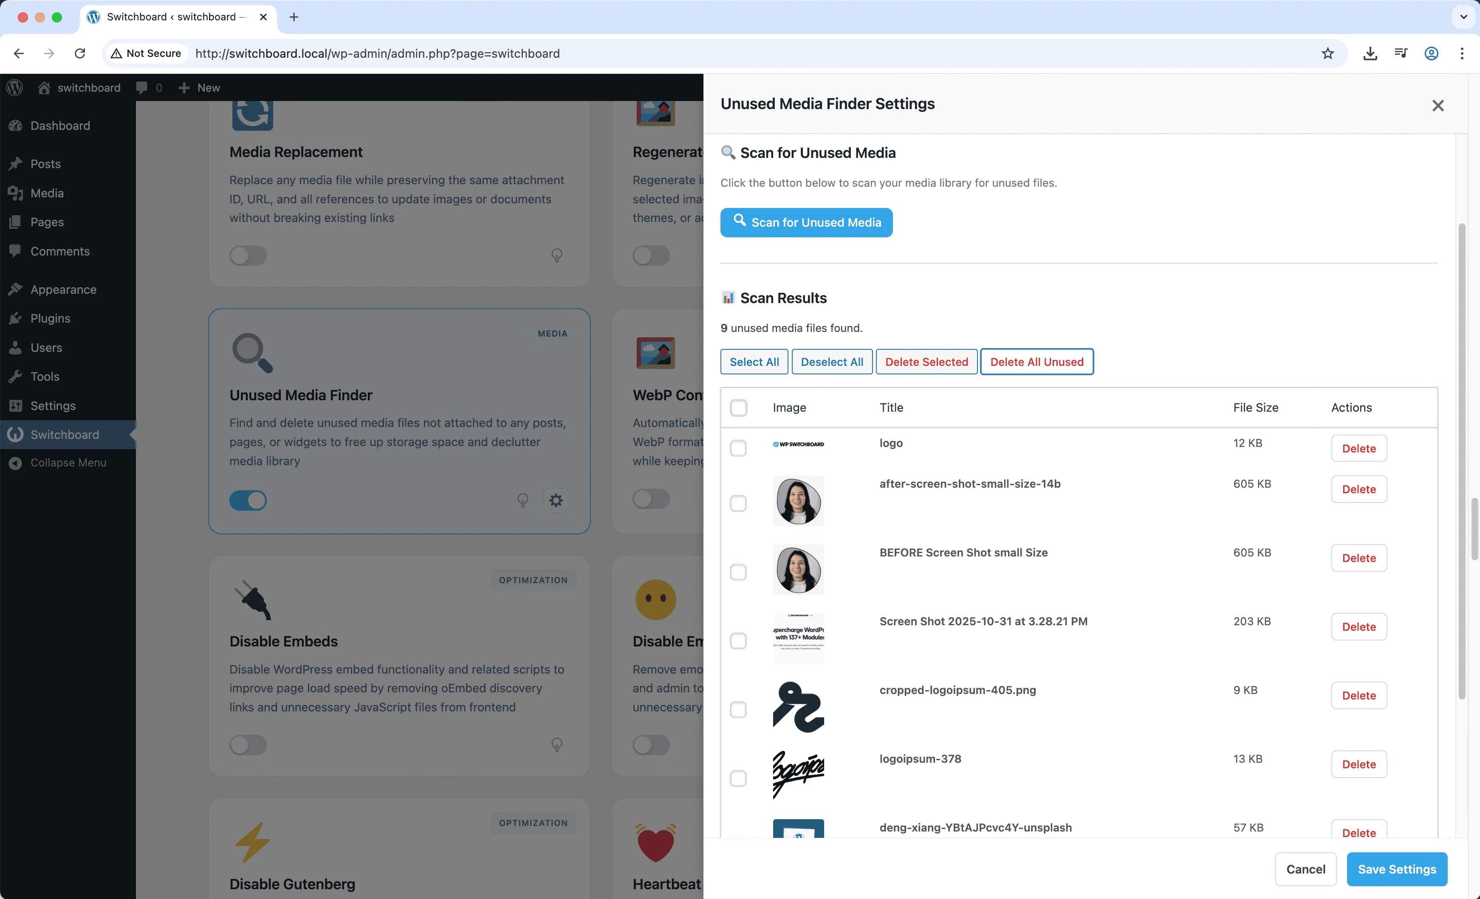Click the lightbulb hint icon on Disable Embeds card
The width and height of the screenshot is (1480, 899).
[557, 744]
